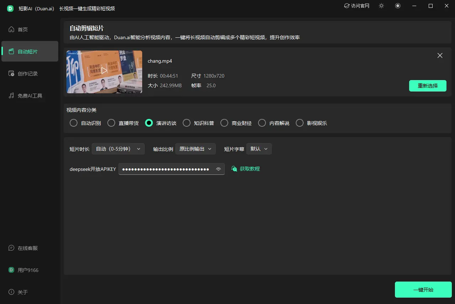The width and height of the screenshot is (455, 304).
Task: Click the chang.mp4 file name
Action: click(160, 61)
